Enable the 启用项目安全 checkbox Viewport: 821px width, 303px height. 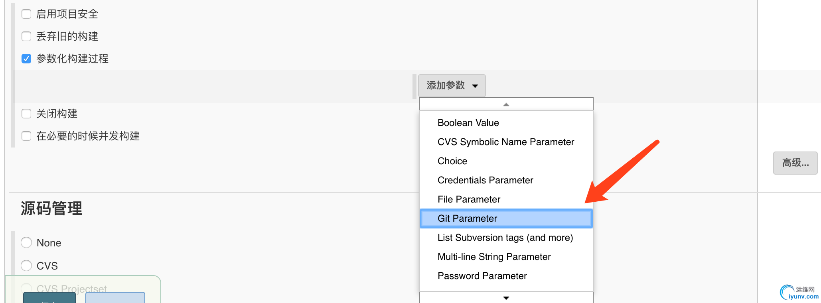26,14
